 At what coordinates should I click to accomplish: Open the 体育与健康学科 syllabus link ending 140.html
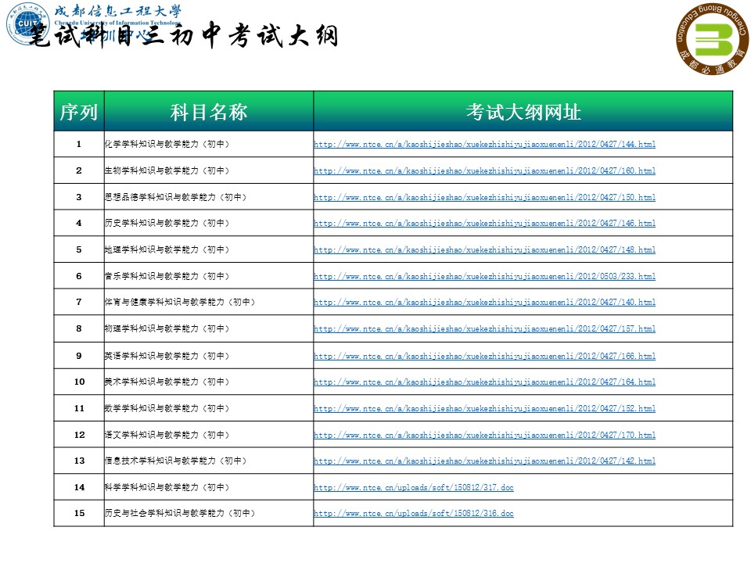[x=484, y=303]
